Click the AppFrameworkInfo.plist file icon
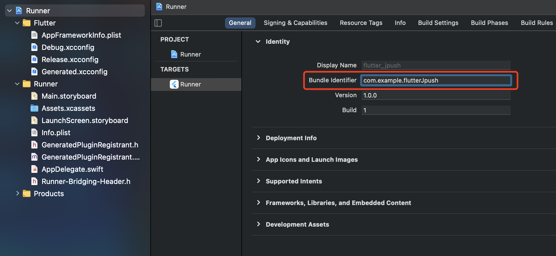The image size is (556, 256). coord(34,35)
